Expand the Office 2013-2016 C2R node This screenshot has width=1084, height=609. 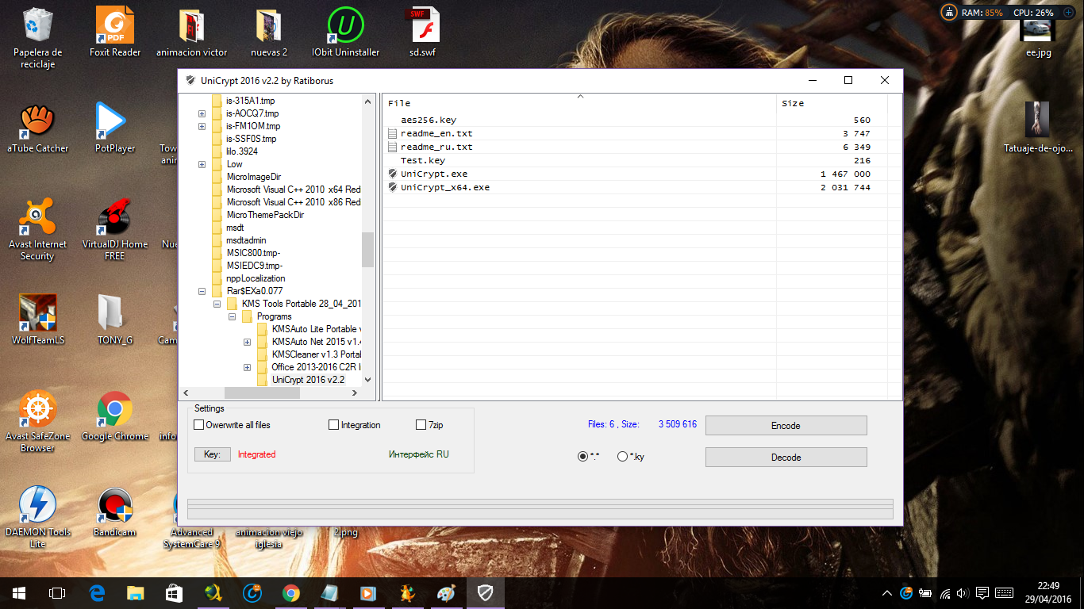248,367
